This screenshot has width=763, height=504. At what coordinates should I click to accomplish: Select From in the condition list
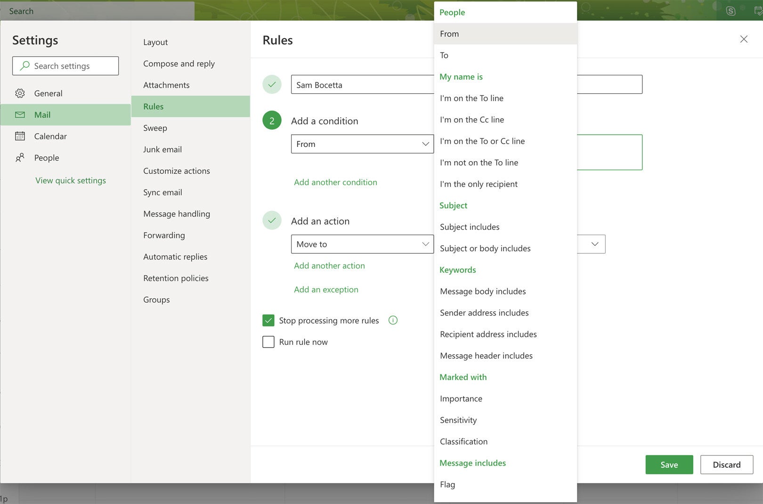click(505, 34)
